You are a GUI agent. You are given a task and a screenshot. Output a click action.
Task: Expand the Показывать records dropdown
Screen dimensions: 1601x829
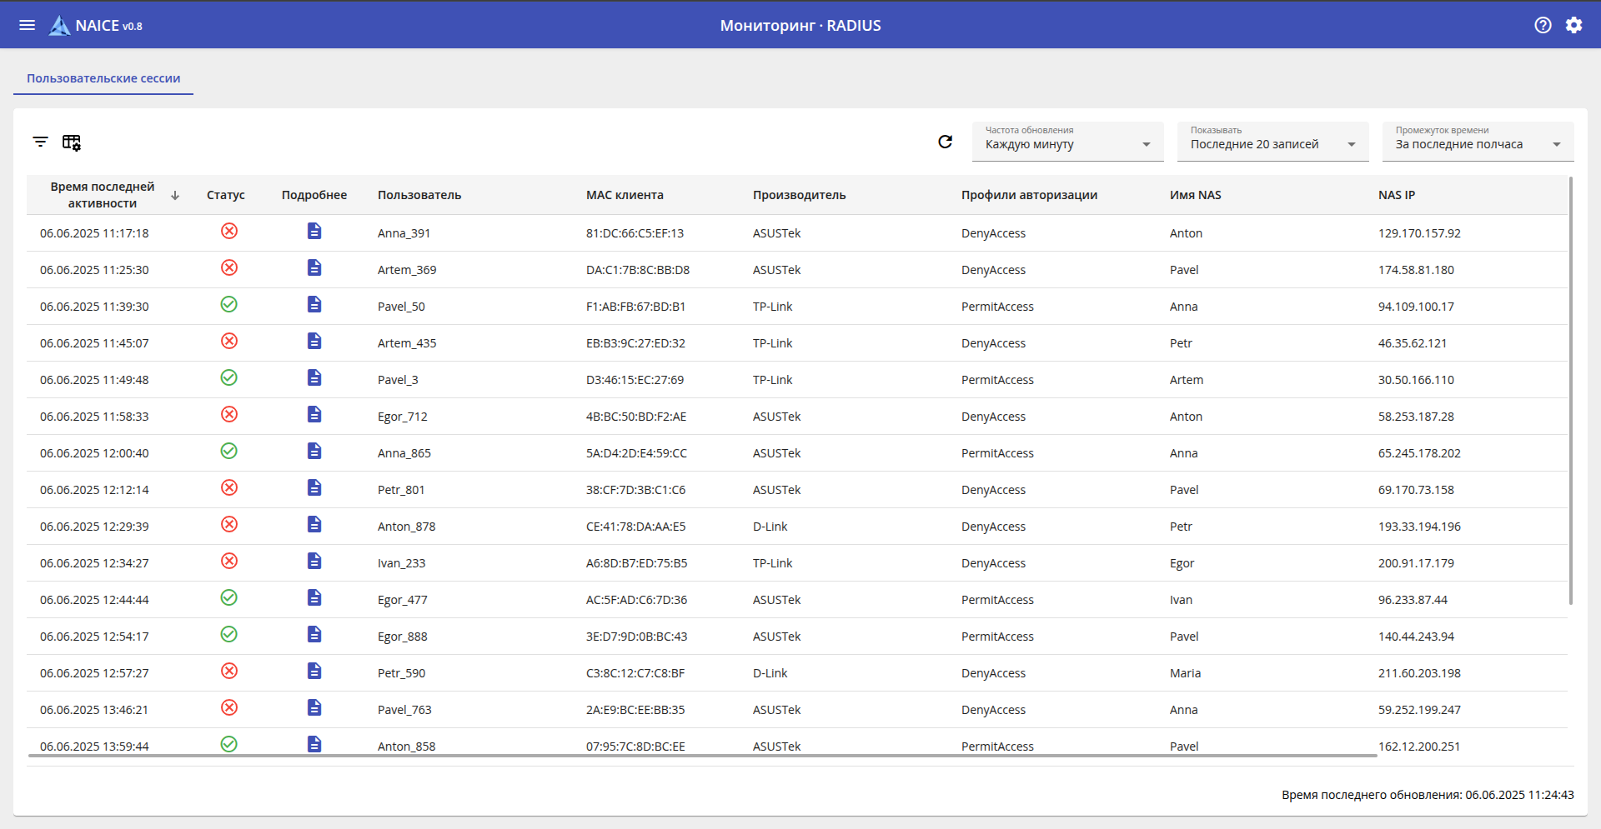[1272, 142]
